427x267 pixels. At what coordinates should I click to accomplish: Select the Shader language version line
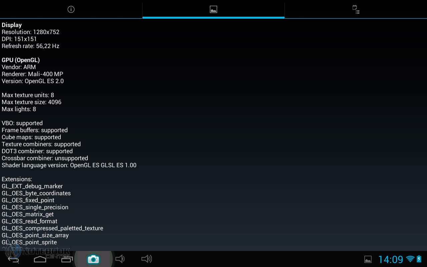point(69,165)
